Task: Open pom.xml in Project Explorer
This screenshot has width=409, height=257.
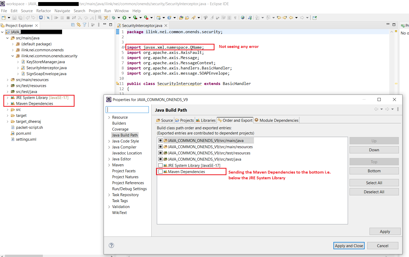Action: 23,133
